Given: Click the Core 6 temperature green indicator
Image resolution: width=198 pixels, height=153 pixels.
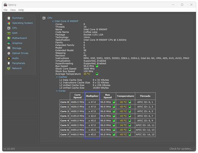Looking at the screenshot, I should tap(129, 130).
